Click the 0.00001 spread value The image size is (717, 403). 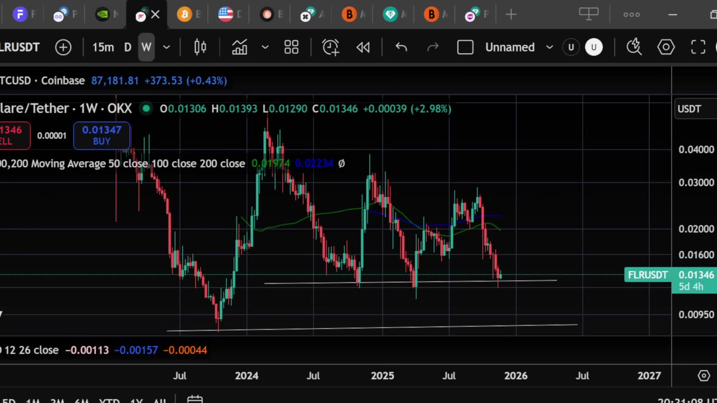pyautogui.click(x=52, y=135)
